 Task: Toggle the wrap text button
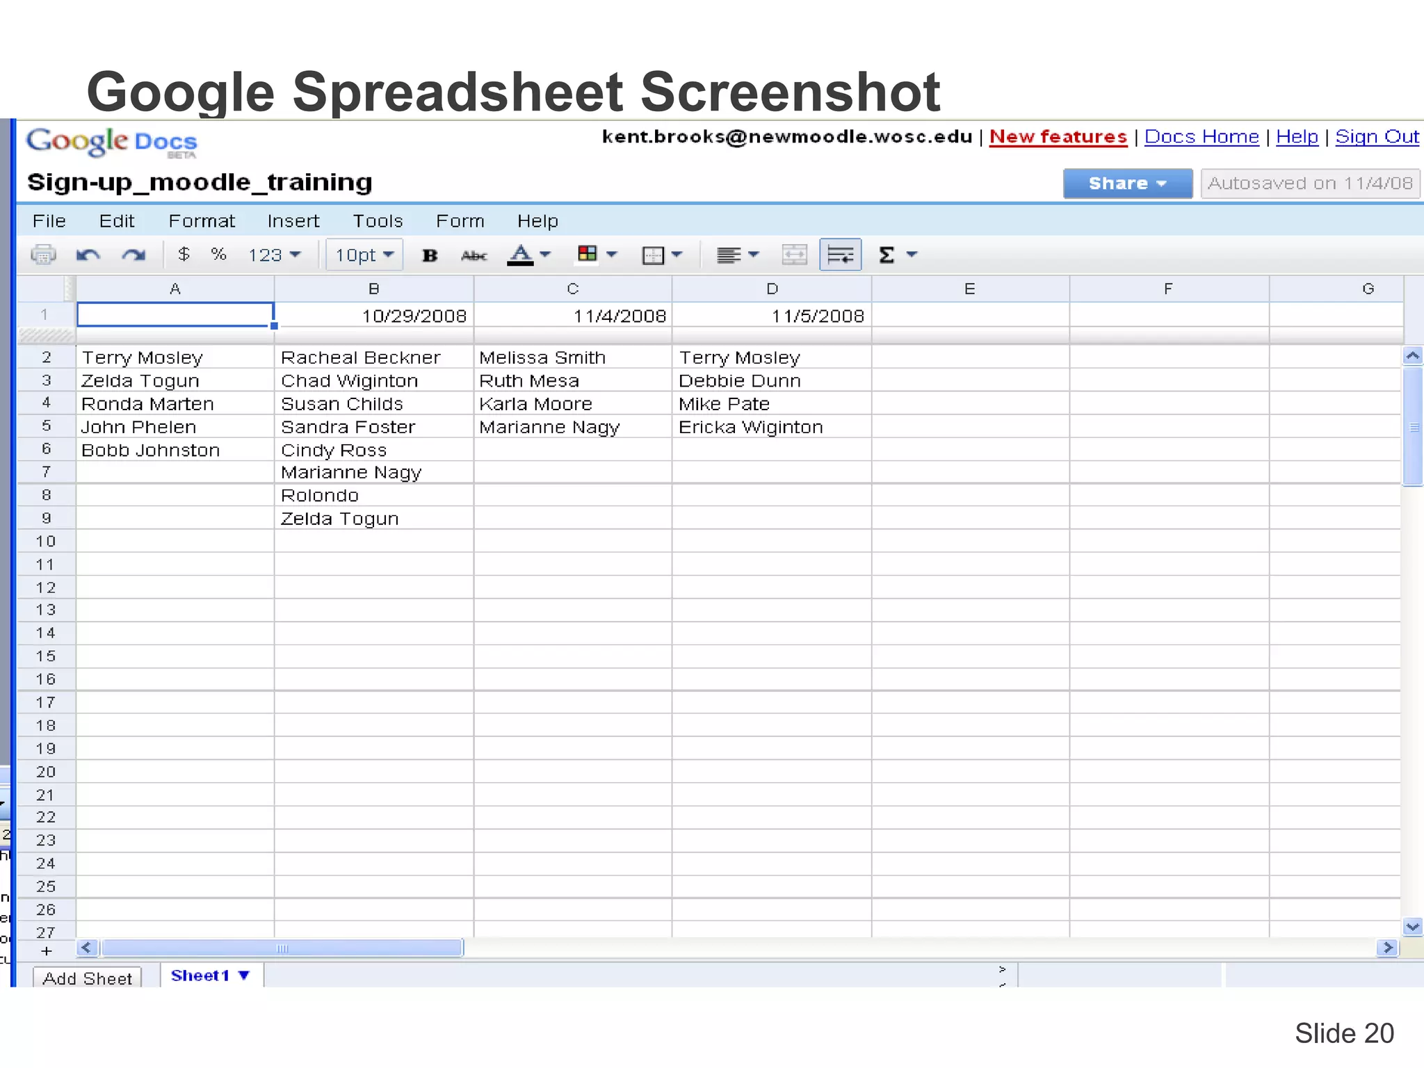click(x=841, y=254)
